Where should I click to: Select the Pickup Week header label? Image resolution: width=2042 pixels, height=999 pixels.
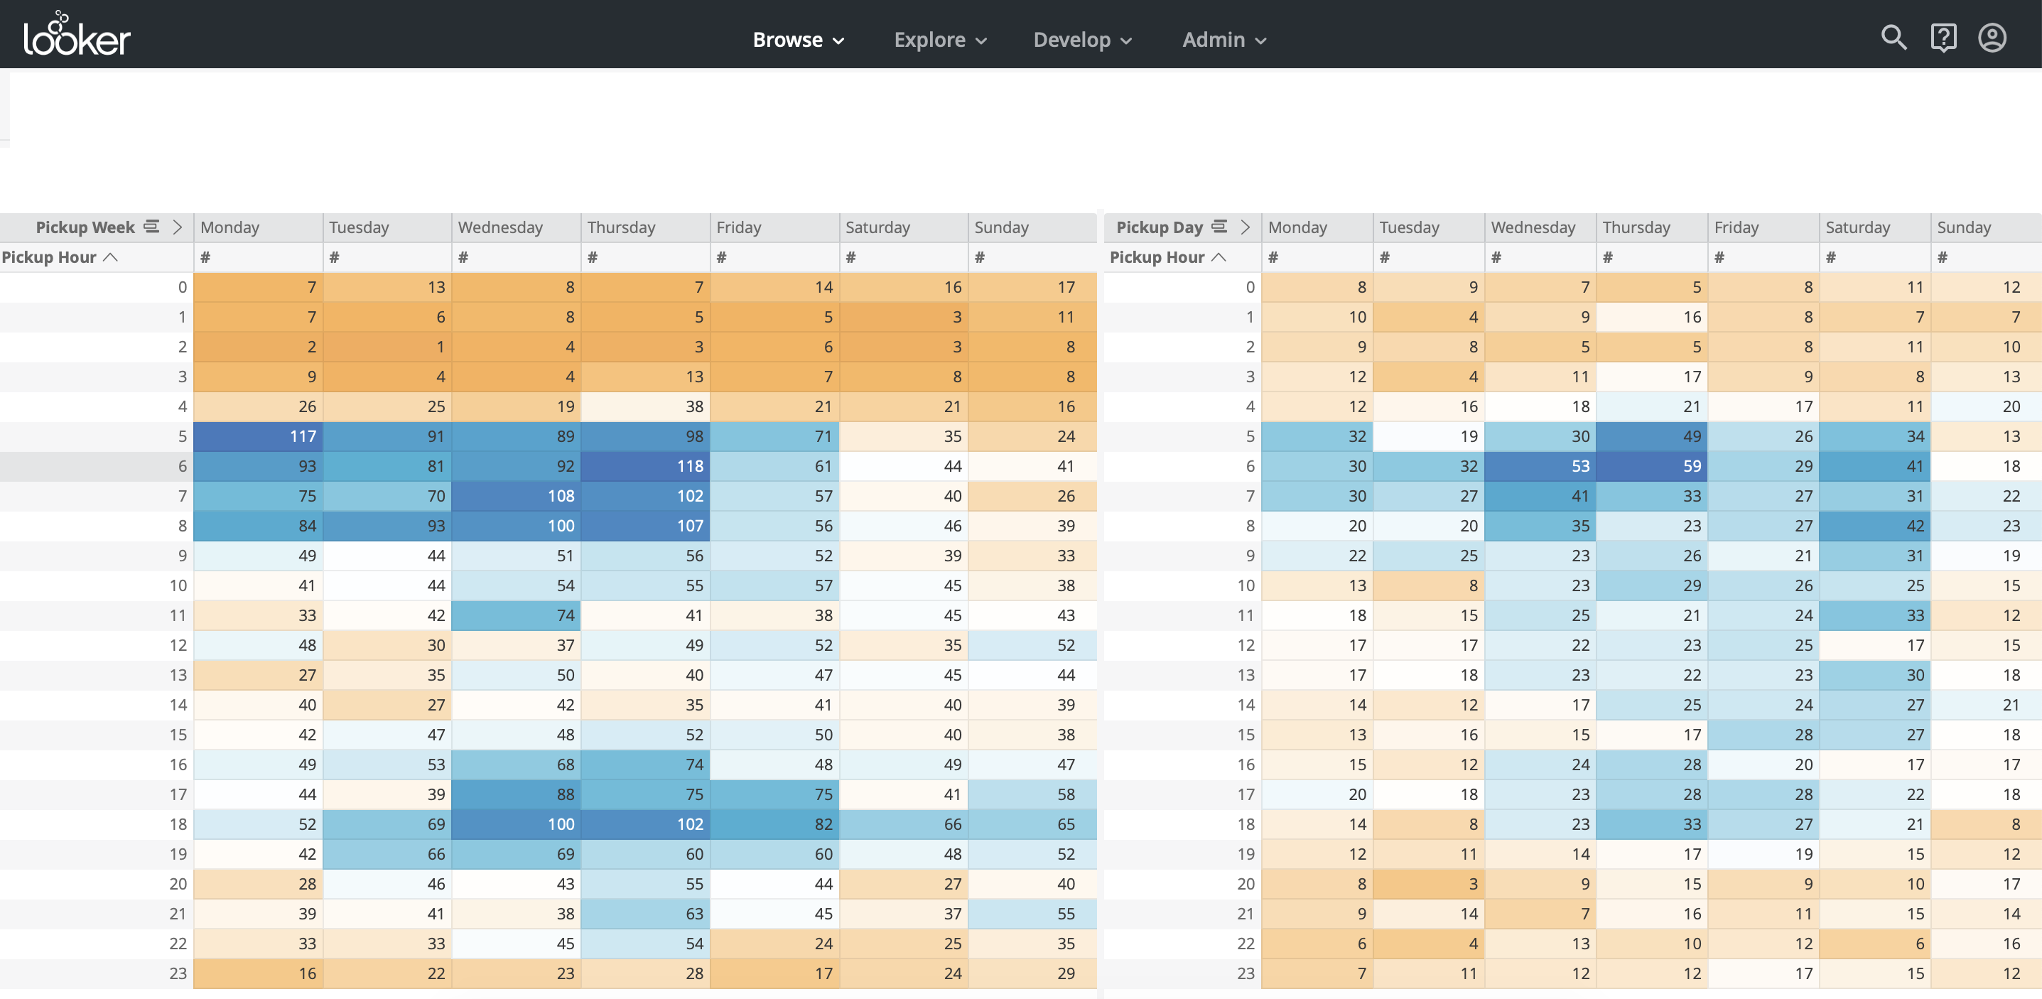click(x=85, y=227)
